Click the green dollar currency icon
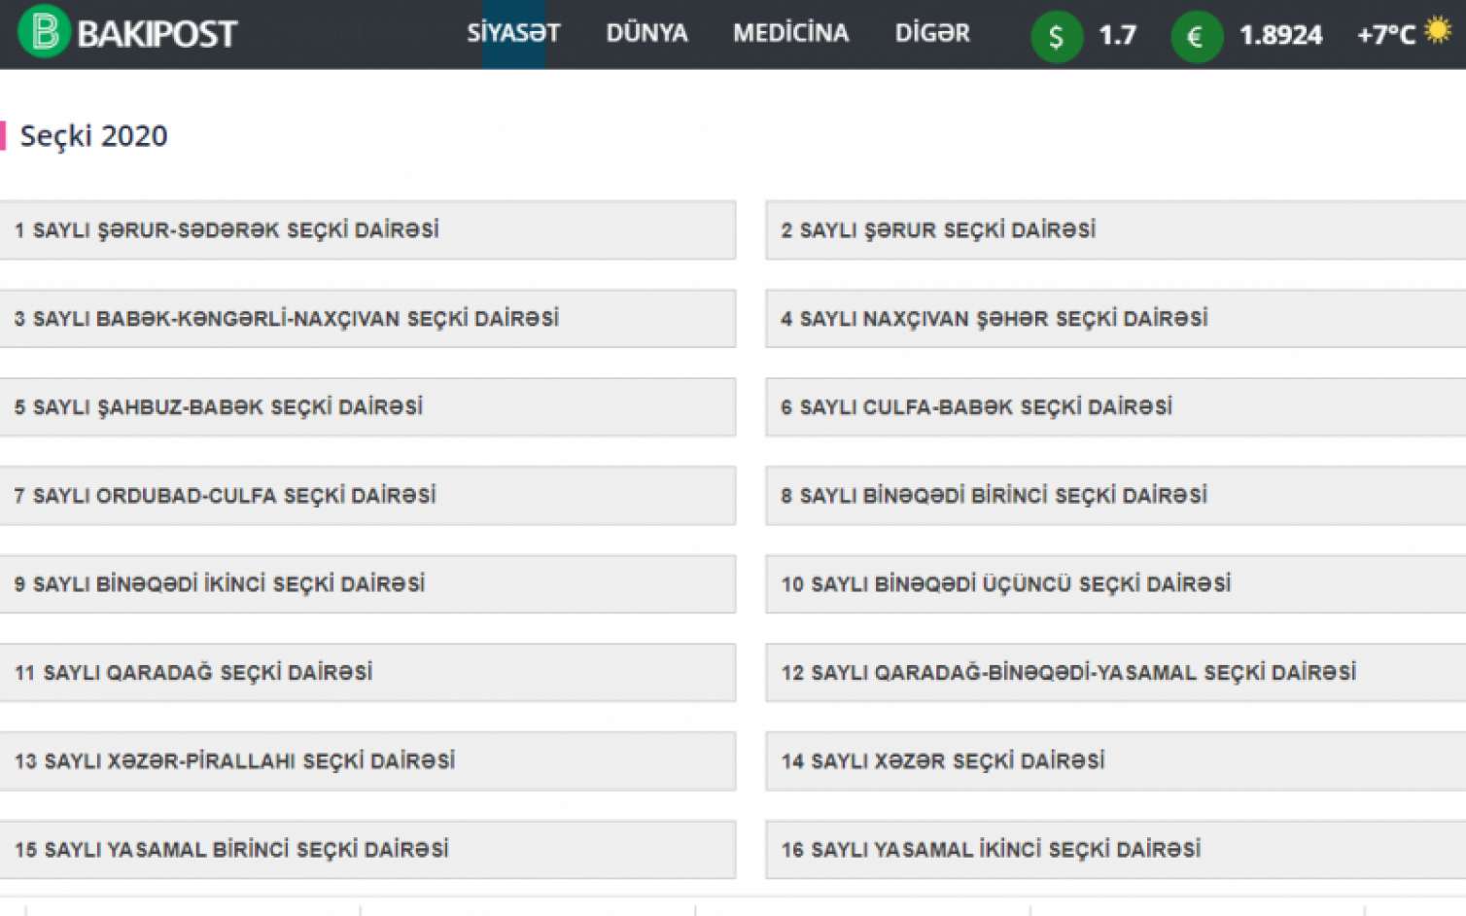 1057,37
